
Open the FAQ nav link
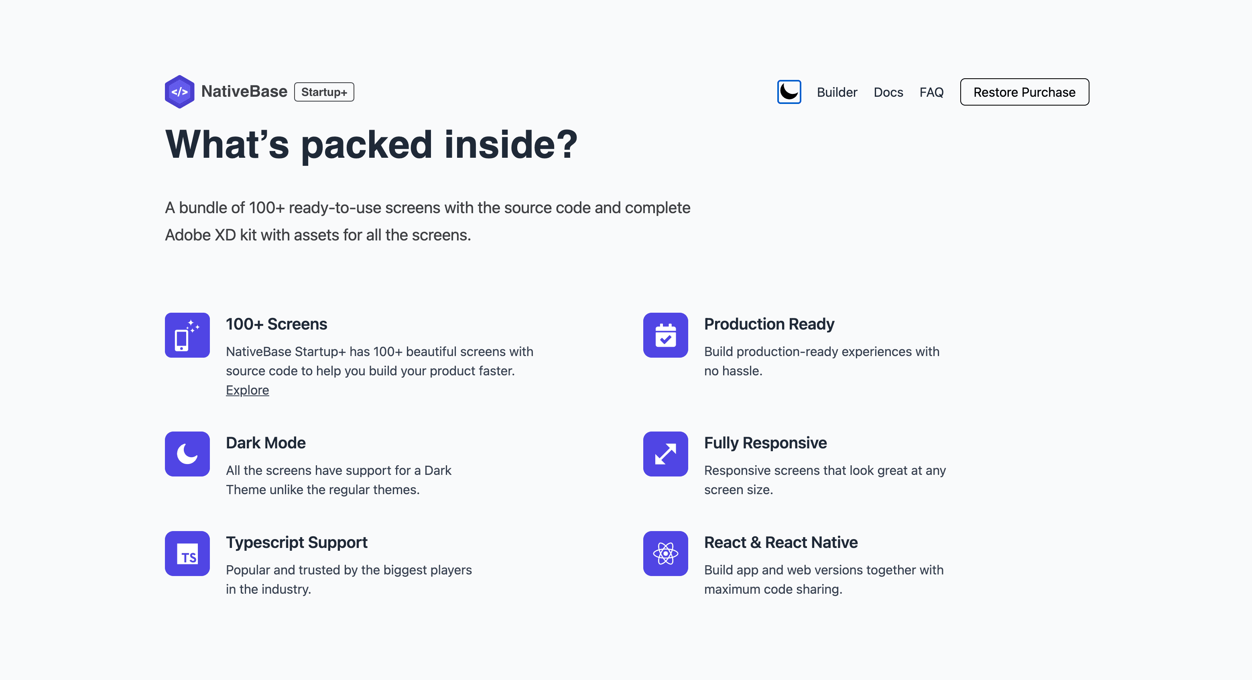point(931,92)
